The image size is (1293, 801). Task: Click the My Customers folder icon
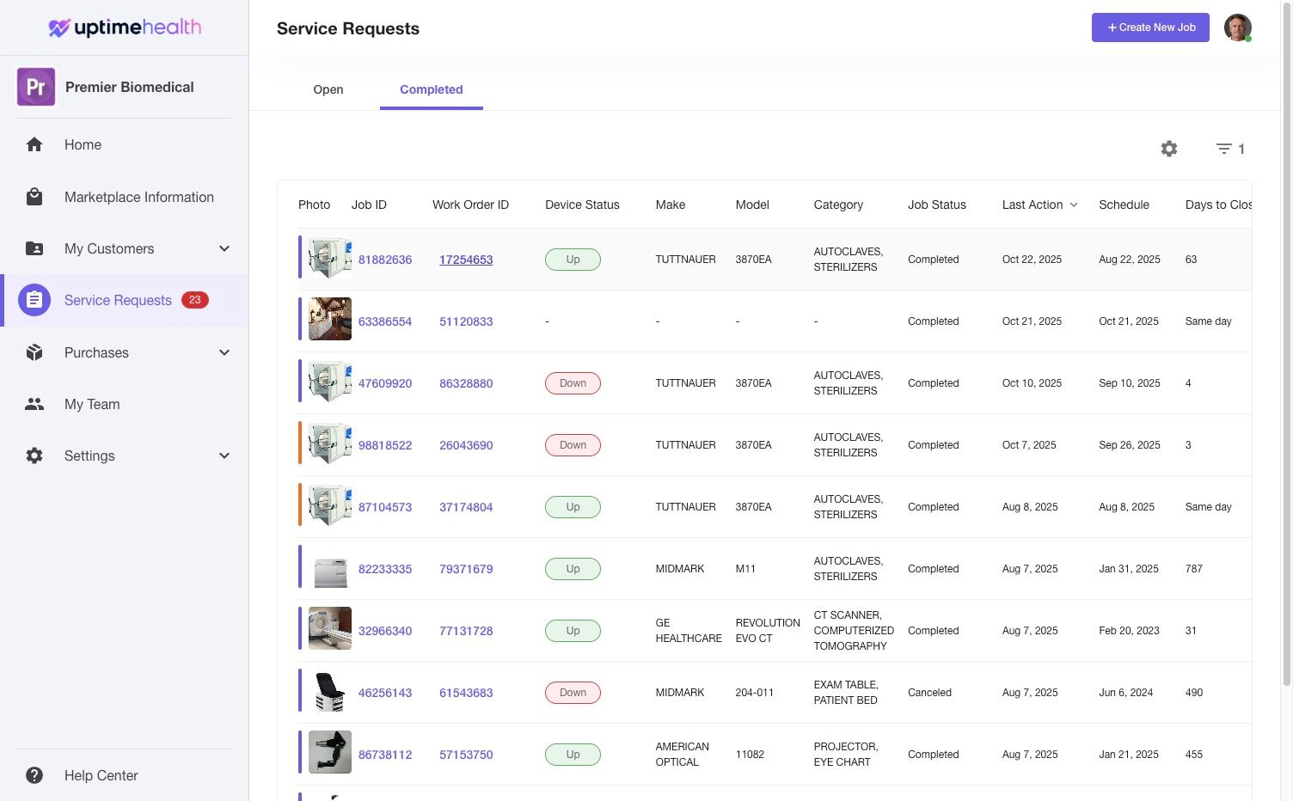tap(34, 248)
